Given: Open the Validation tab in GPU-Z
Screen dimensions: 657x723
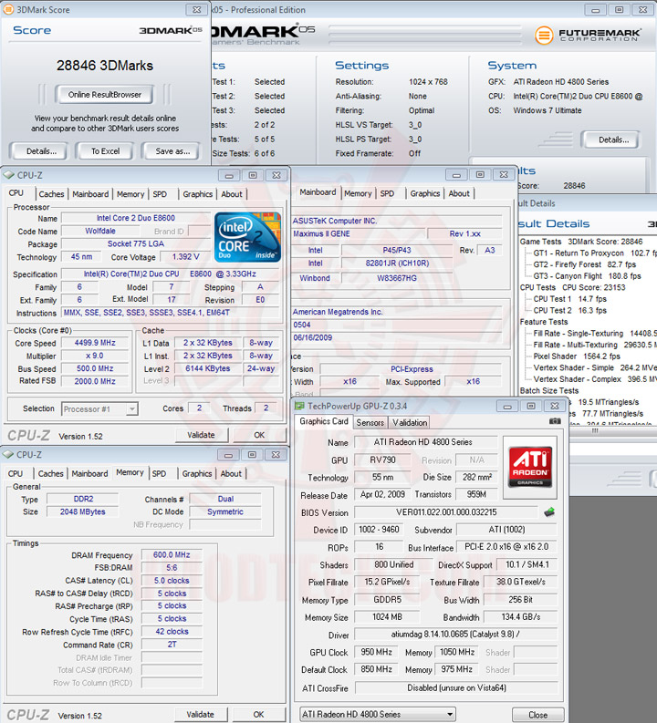Looking at the screenshot, I should [x=410, y=422].
